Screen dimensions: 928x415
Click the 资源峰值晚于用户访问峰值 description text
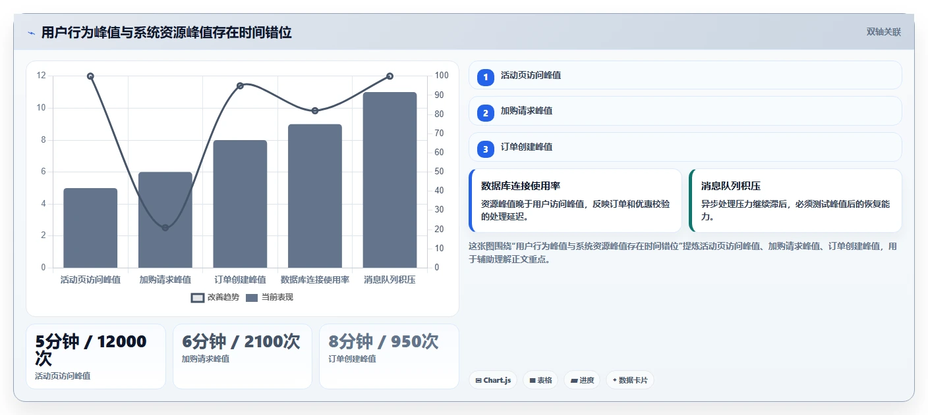click(575, 210)
